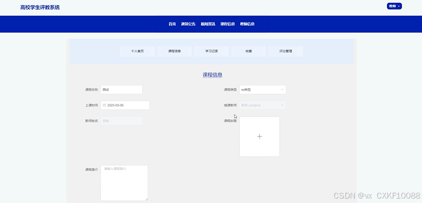The image size is (422, 203).
Task: Switch to the 课程信息 tab in personal center
Action: (x=174, y=51)
